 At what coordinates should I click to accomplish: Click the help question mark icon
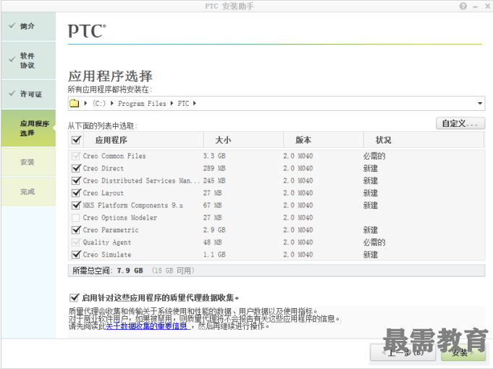pos(463,6)
